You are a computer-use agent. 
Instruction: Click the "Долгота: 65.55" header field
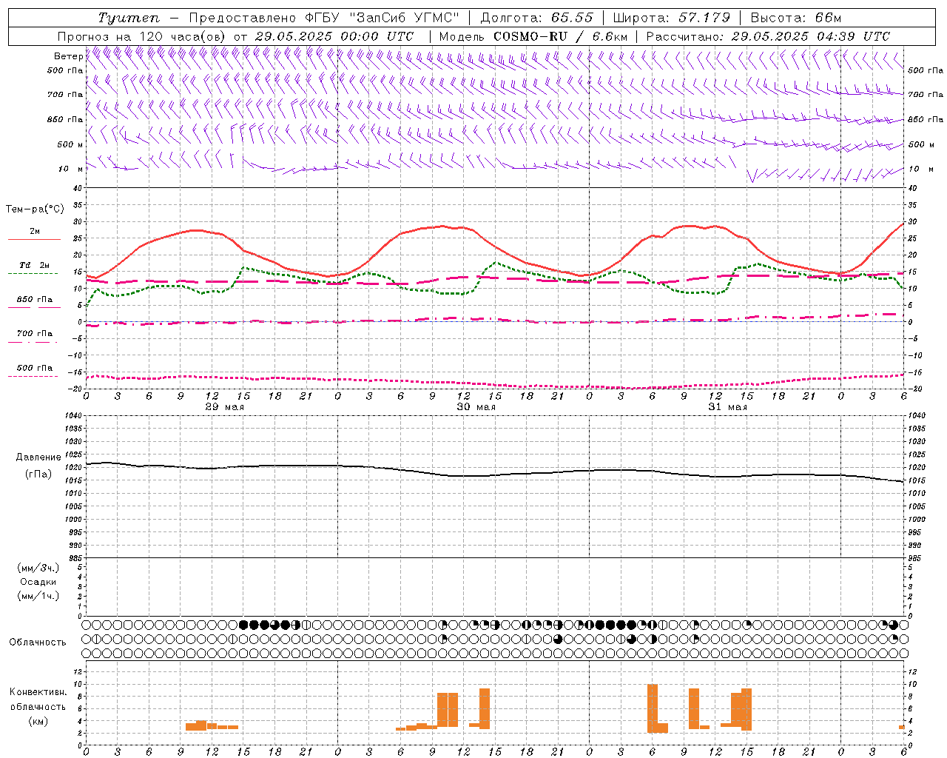(536, 18)
